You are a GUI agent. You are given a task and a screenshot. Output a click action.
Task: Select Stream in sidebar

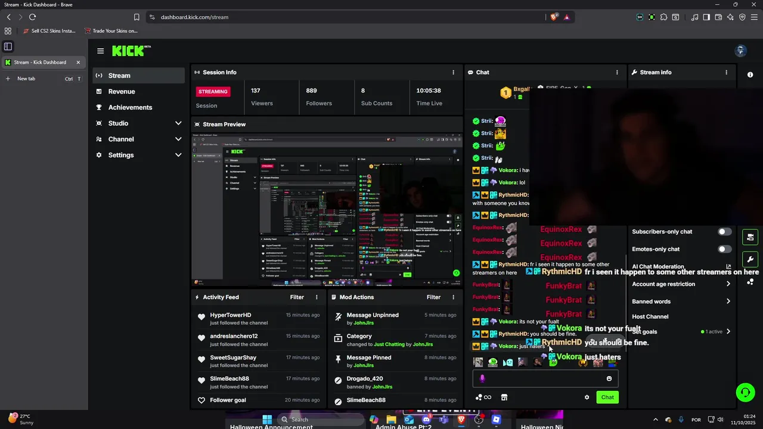tap(138, 76)
